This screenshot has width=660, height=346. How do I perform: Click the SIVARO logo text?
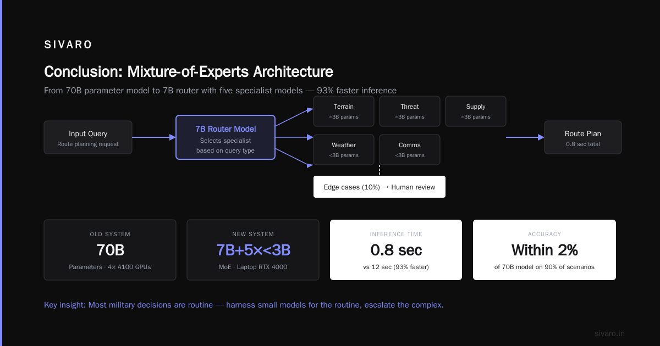(68, 45)
